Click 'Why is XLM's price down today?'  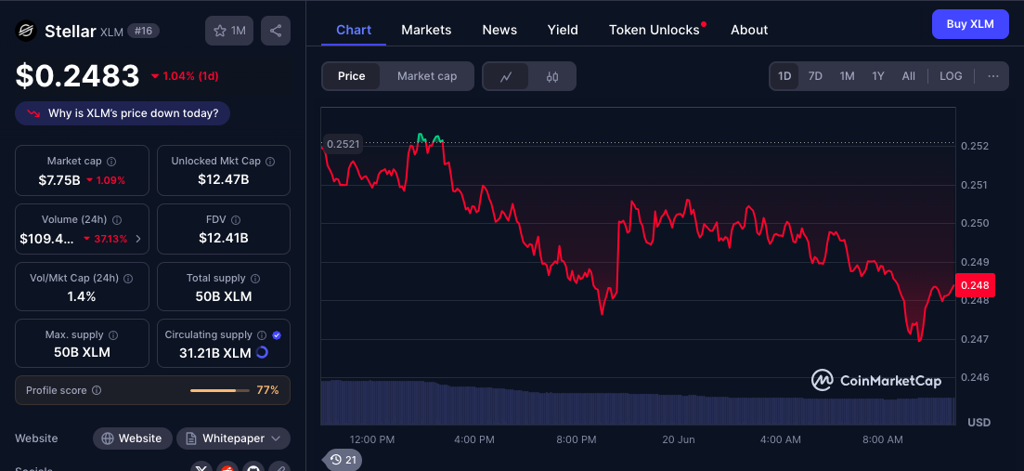point(123,113)
